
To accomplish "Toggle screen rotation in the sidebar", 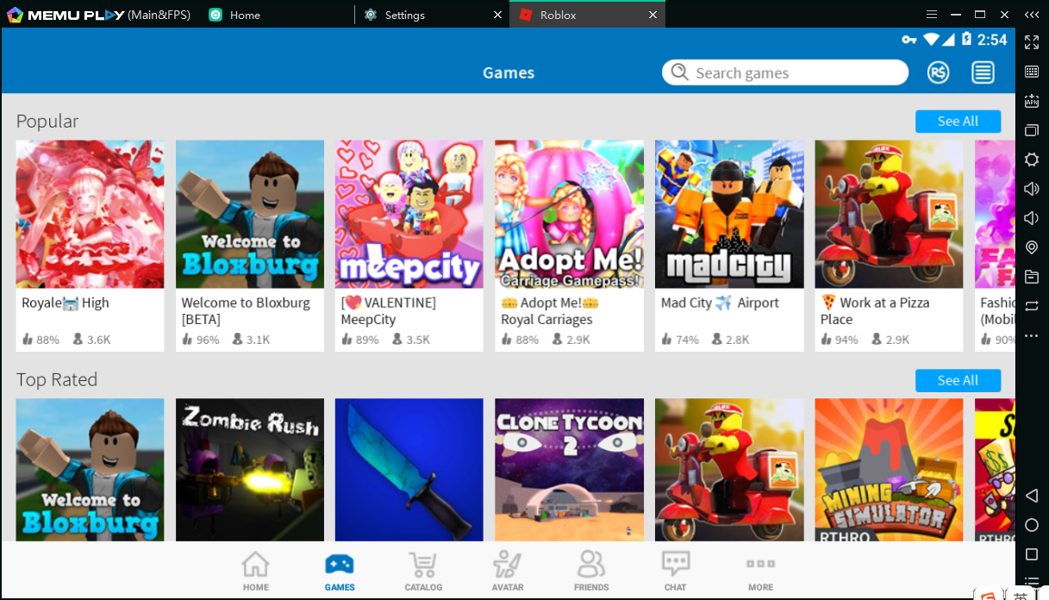I will pyautogui.click(x=1031, y=306).
